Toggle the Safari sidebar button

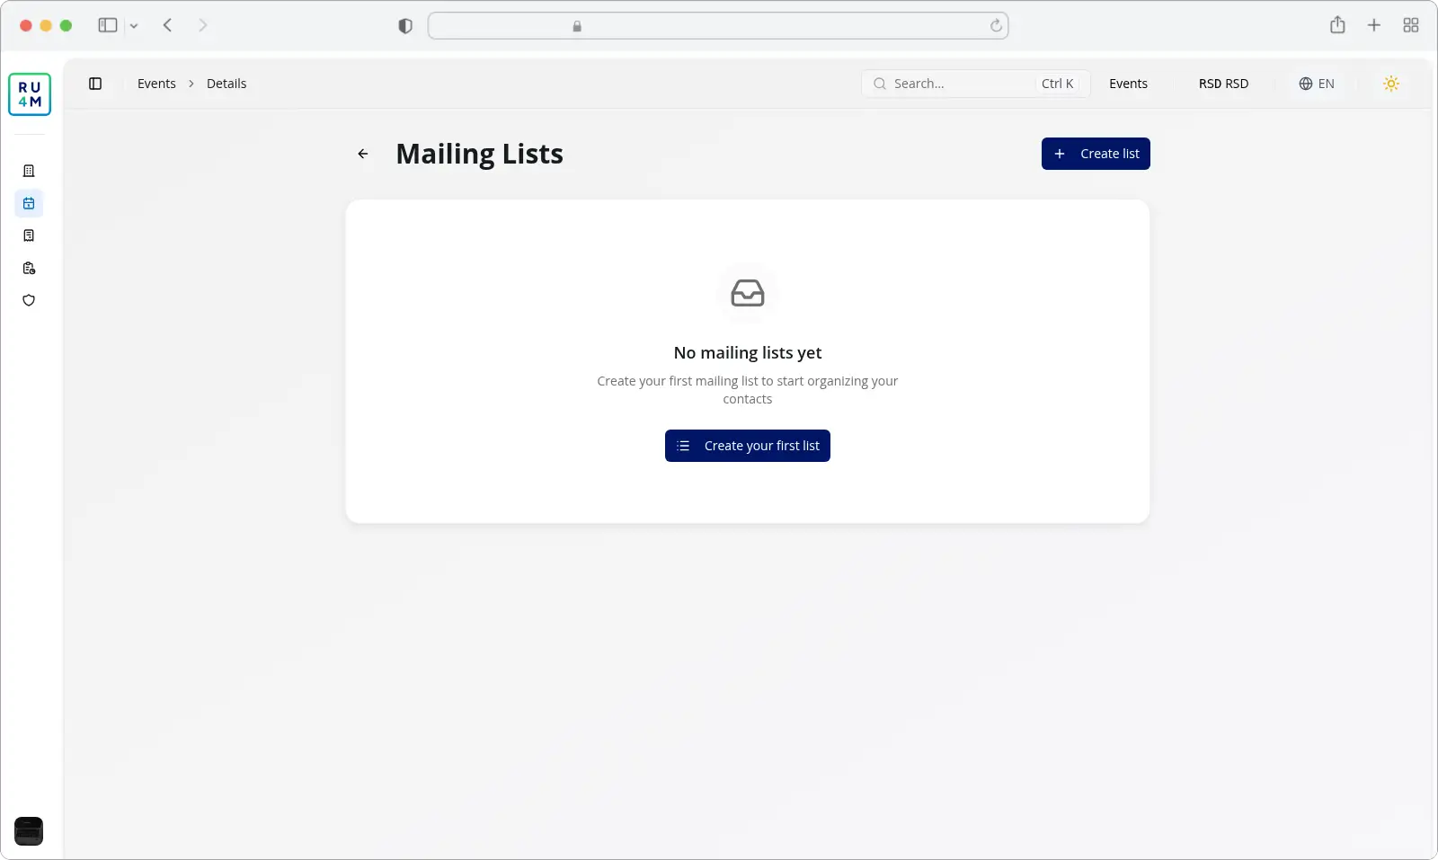[x=108, y=25]
